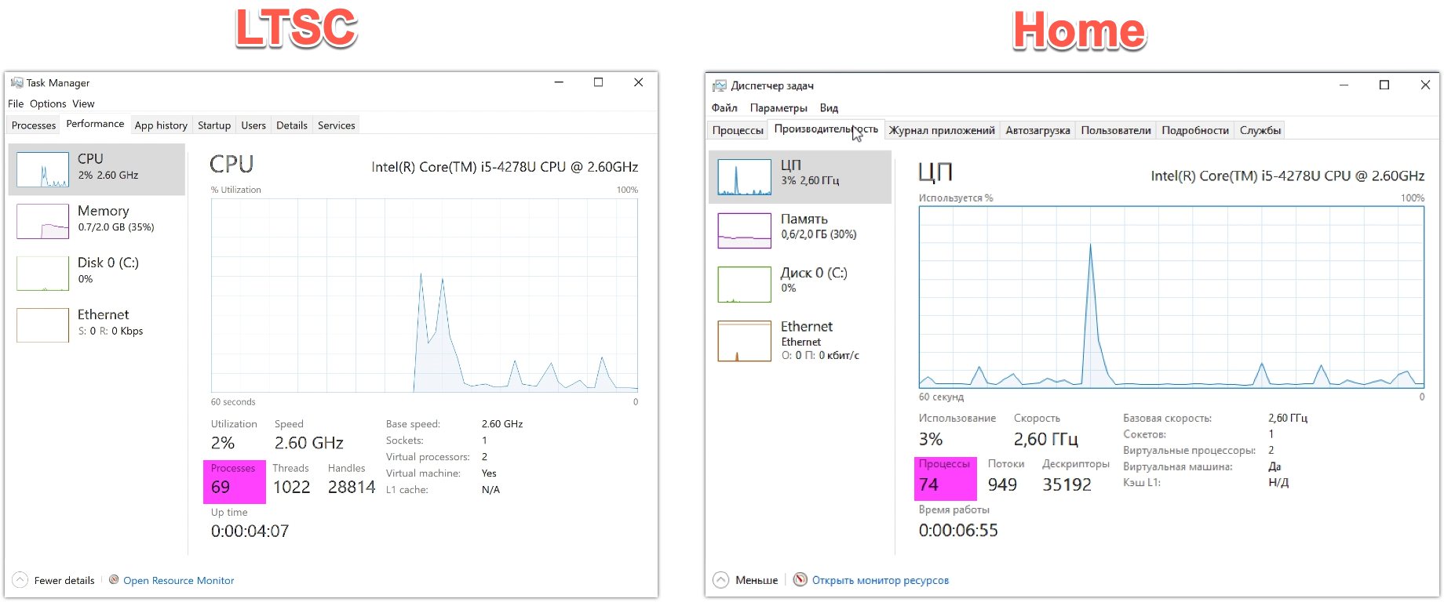Collapse view with the Fewer details chevron
This screenshot has width=1444, height=602.
[20, 580]
